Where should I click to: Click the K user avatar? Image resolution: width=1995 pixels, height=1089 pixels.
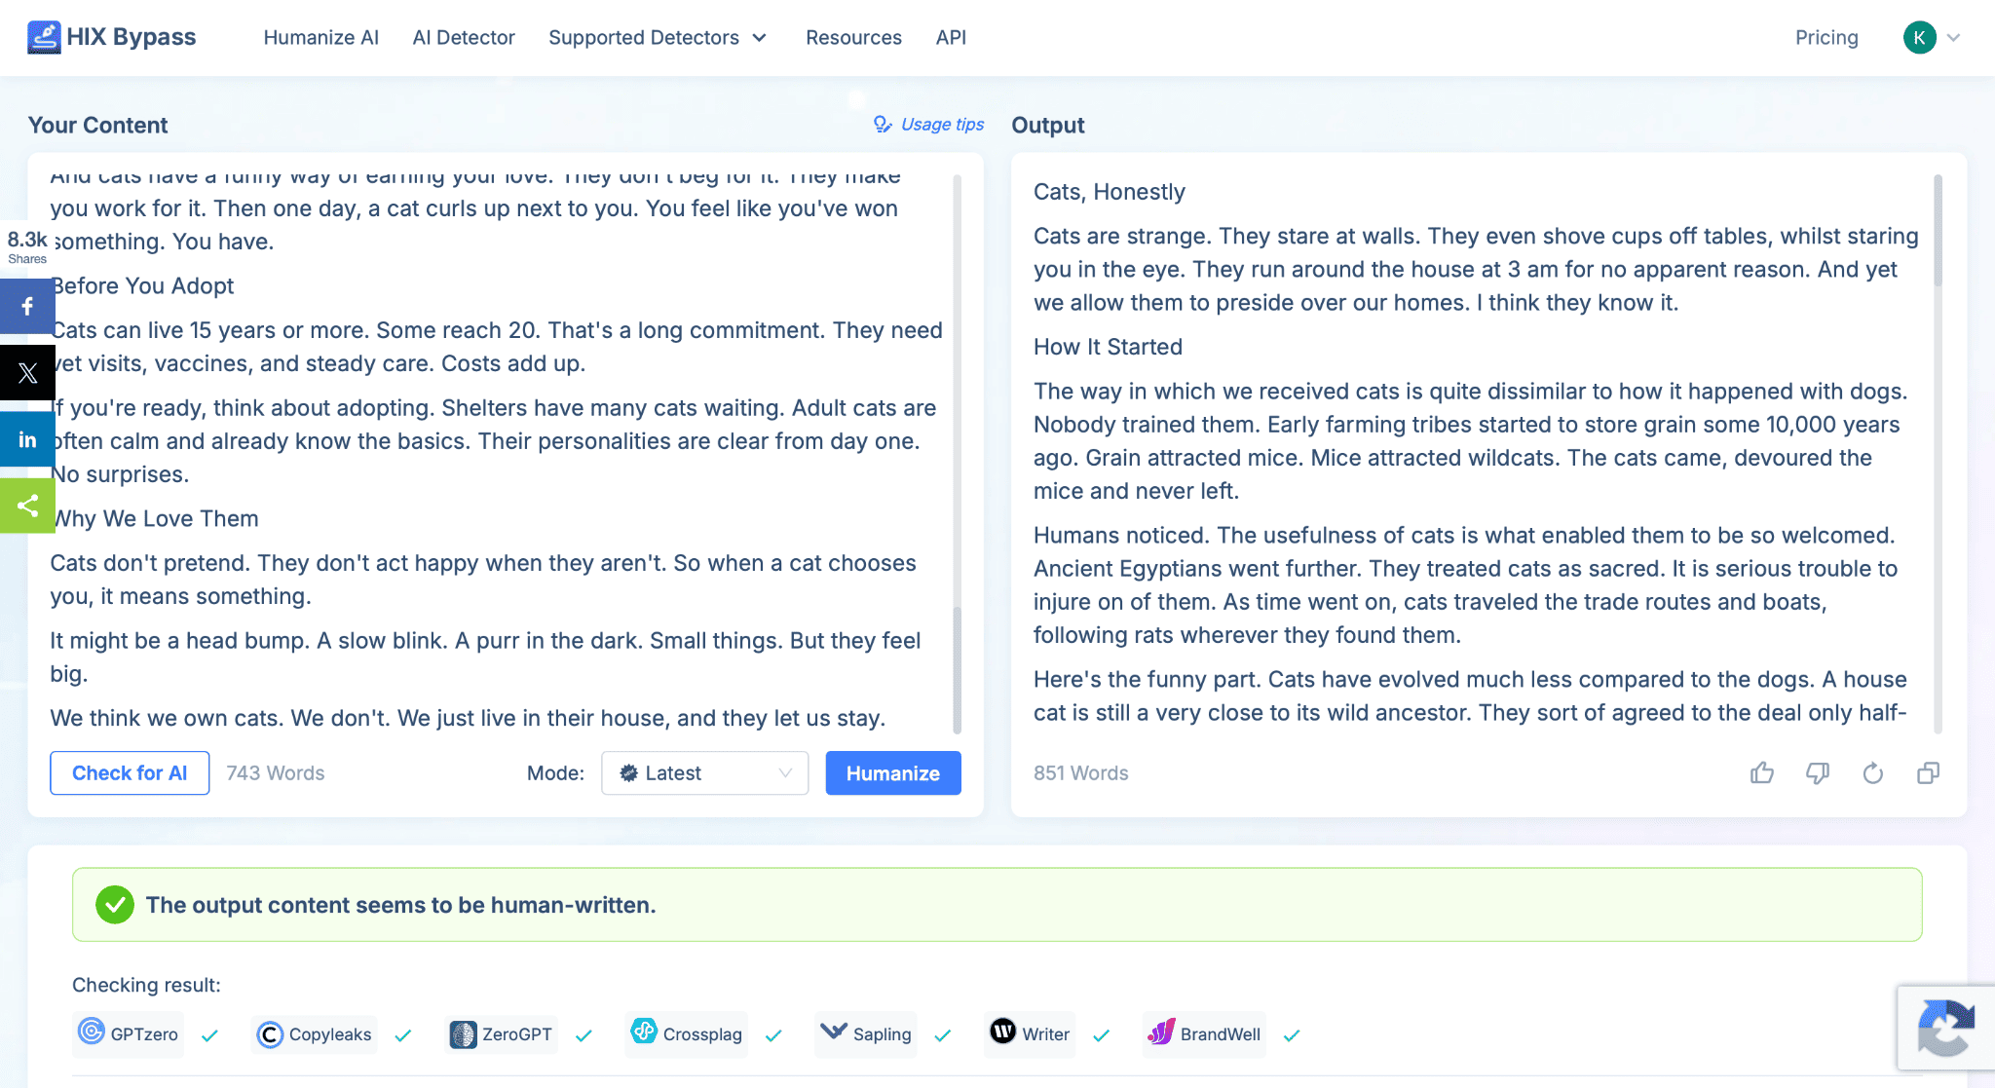click(1919, 37)
